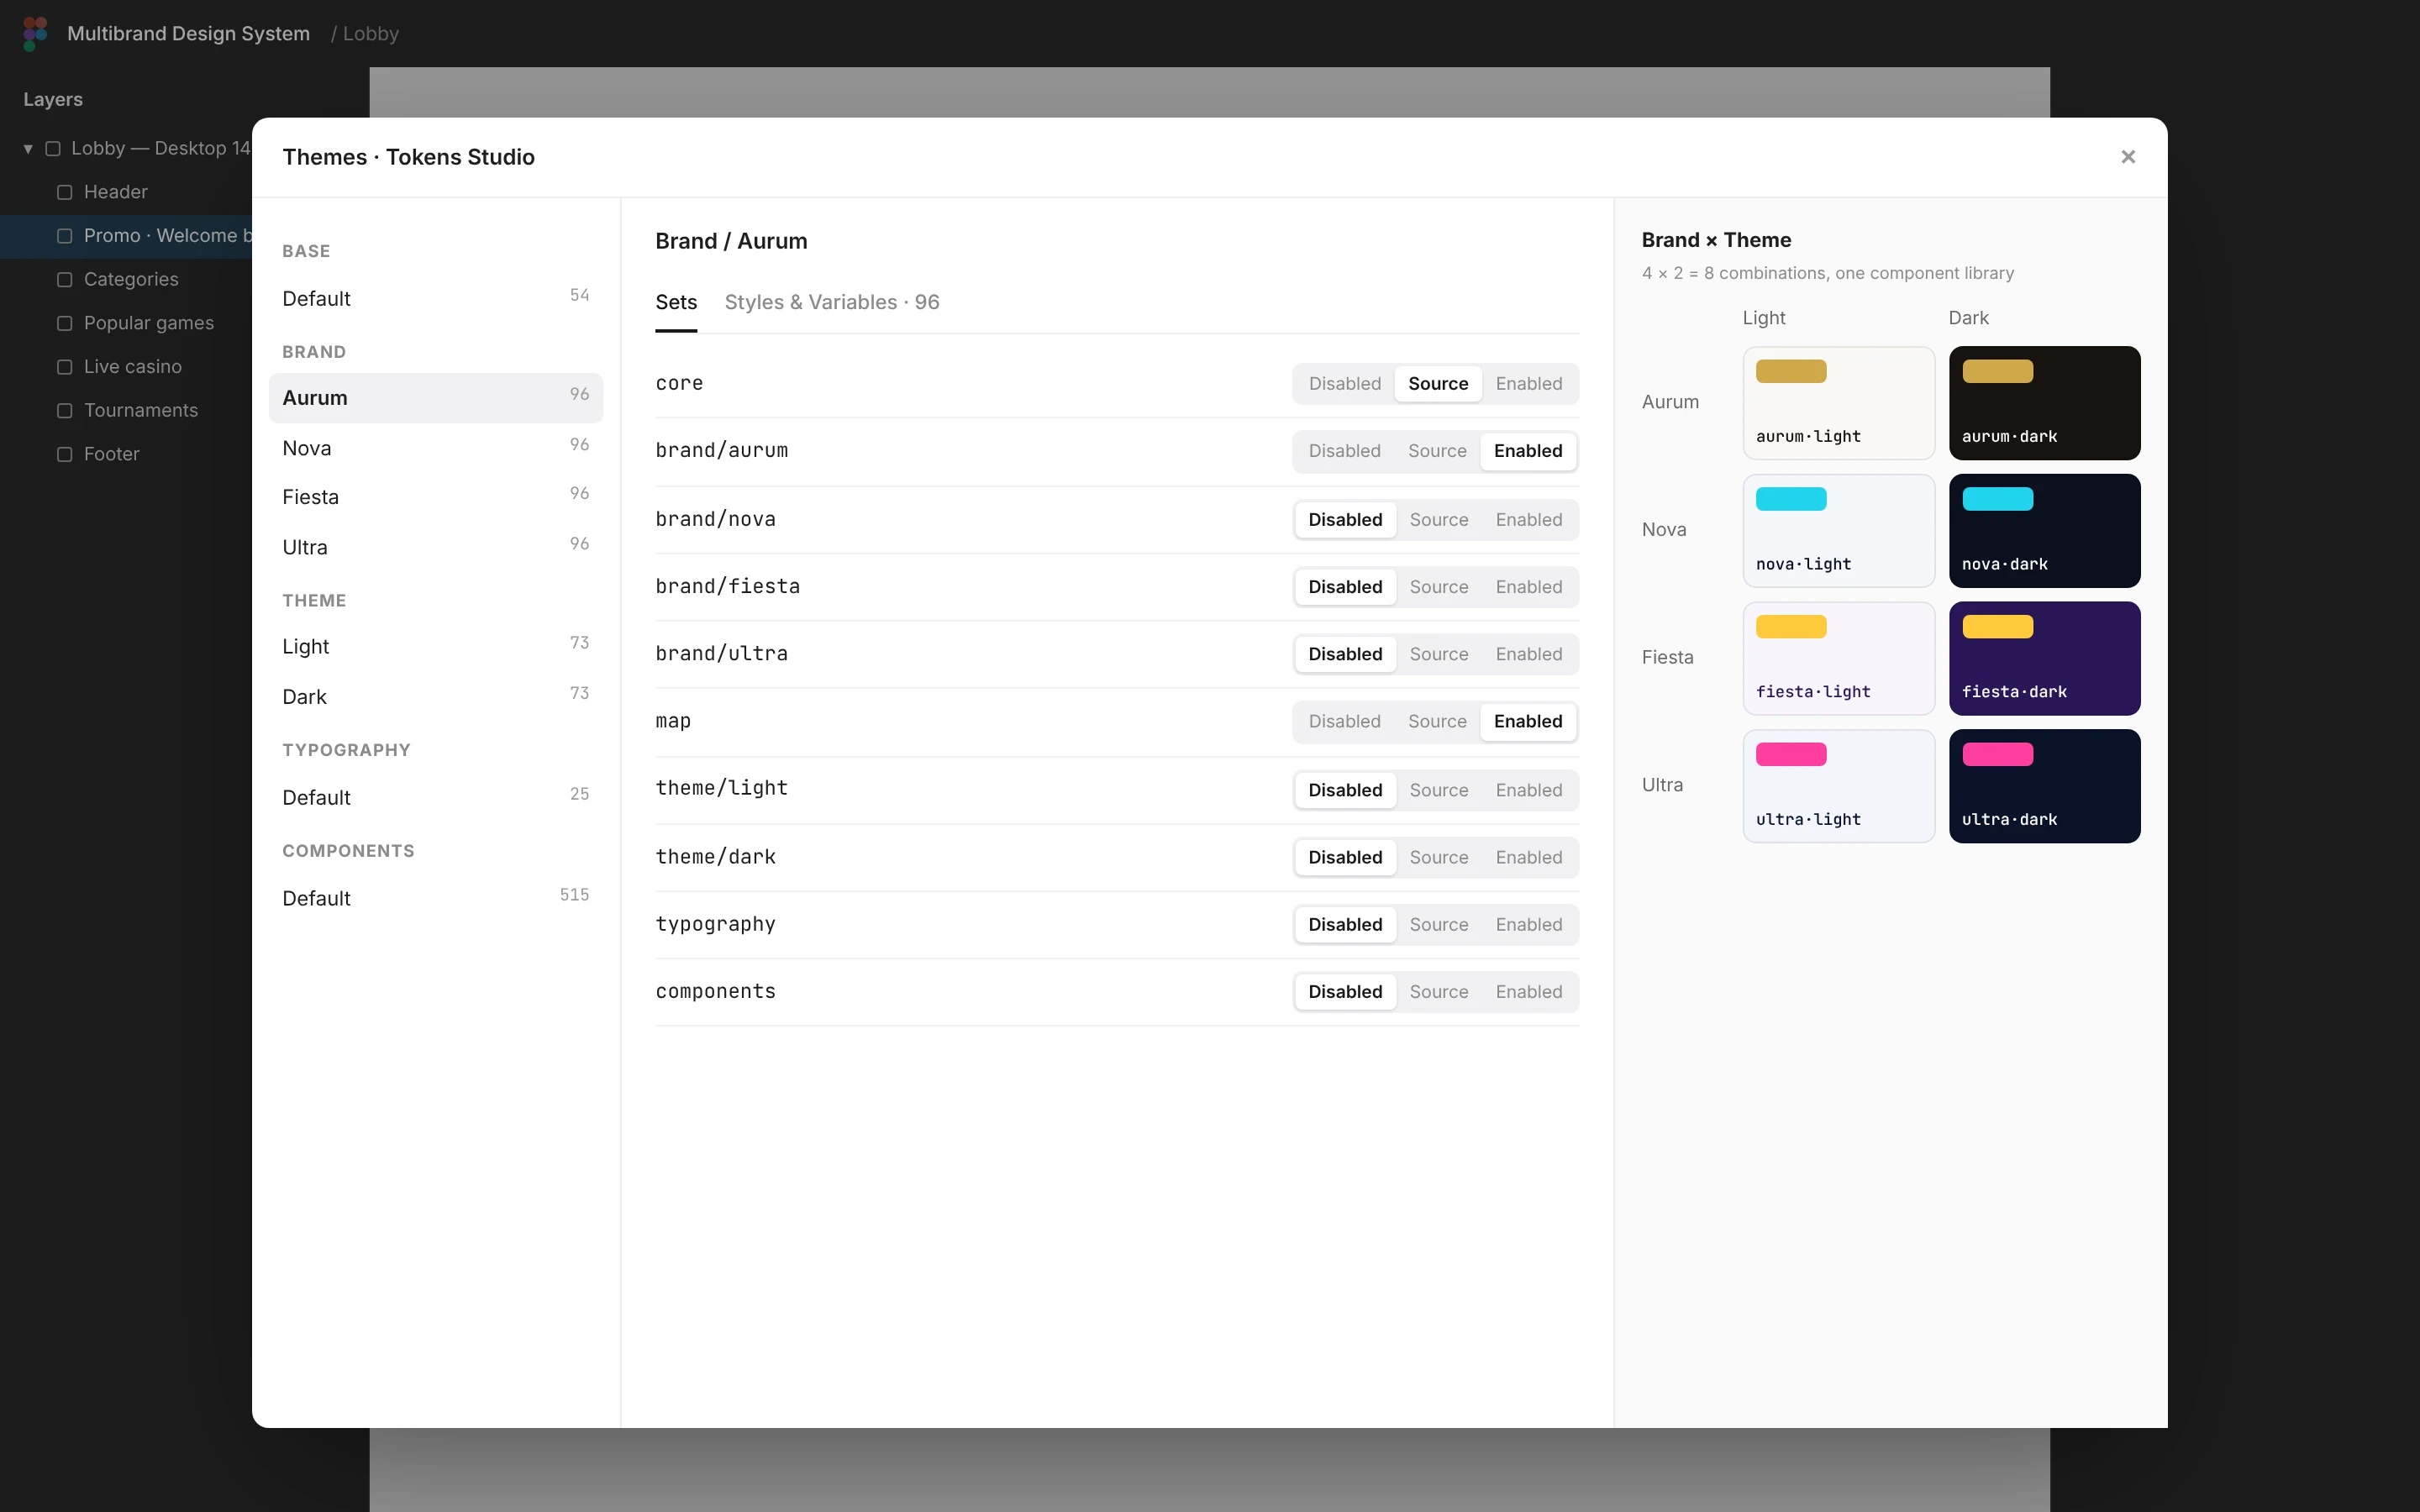Viewport: 2420px width, 1512px height.
Task: Select the Nova brand theme
Action: coord(436,448)
